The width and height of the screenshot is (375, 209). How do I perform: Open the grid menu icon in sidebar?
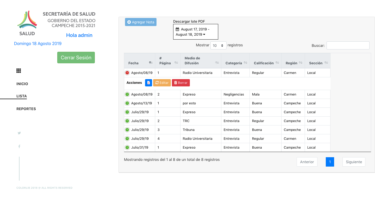coord(18,71)
